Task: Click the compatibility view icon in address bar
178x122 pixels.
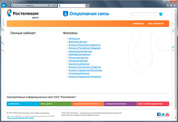Action: pyautogui.click(x=53, y=5)
